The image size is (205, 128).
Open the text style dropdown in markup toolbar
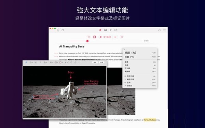66,62
